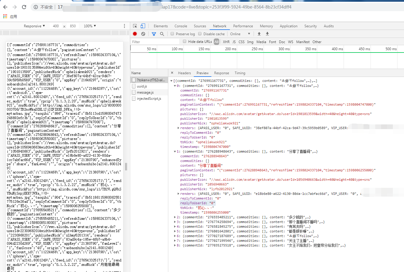
Task: Filter requests by JS
Action: pos(234,42)
